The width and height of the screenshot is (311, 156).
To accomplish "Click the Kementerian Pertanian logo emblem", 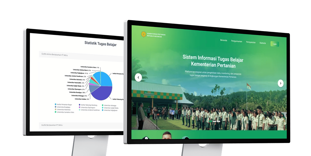I will [x=143, y=34].
